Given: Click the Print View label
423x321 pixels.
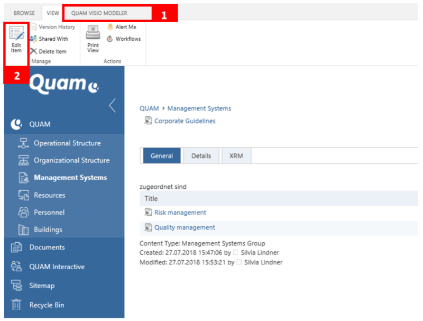Looking at the screenshot, I should (93, 48).
